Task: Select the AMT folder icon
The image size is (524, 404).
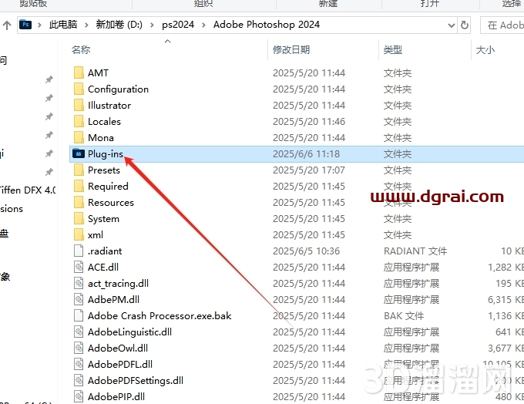Action: coord(79,72)
